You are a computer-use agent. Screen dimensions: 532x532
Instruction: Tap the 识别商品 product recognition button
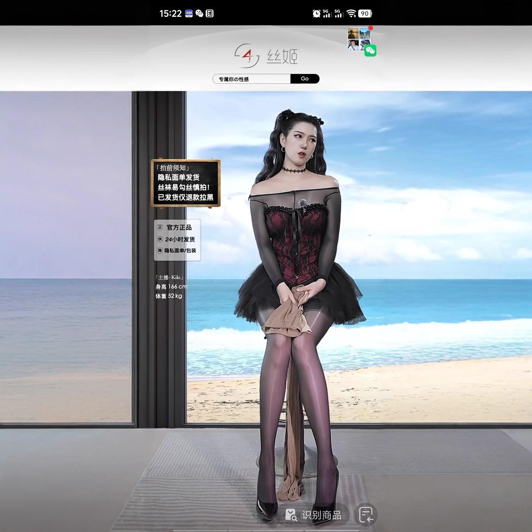pos(314,515)
